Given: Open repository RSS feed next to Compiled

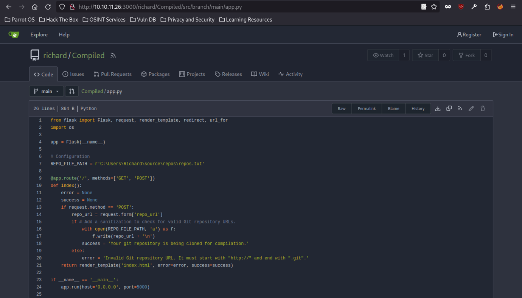Looking at the screenshot, I should click(x=113, y=56).
